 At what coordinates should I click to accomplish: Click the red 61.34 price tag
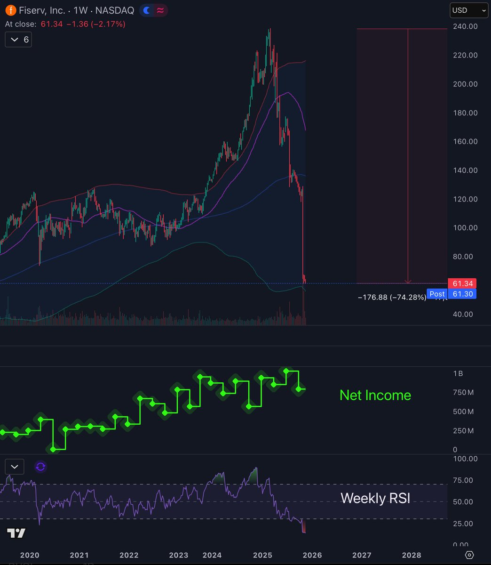[x=462, y=283]
